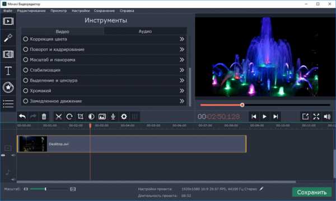336x201 pixels.
Task: Click the tools list vertical scrollbar
Action: coord(190,87)
